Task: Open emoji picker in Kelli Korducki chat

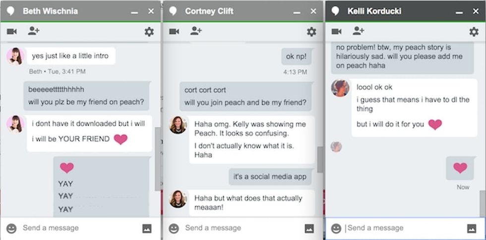Action: tap(336, 228)
